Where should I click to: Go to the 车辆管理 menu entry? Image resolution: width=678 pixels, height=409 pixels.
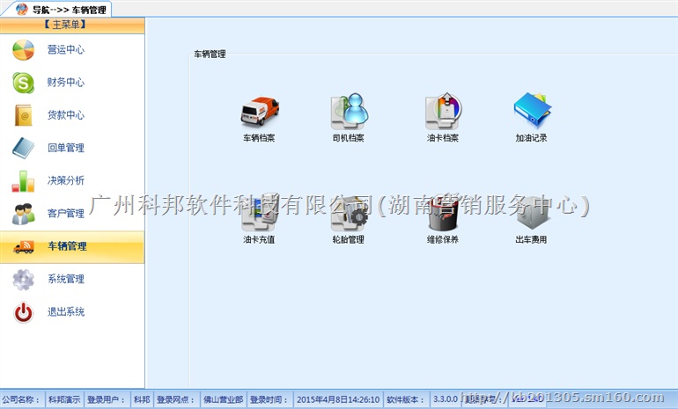(72, 246)
